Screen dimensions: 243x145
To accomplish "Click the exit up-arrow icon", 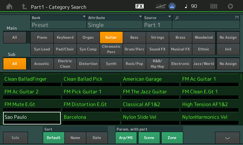I will click(24, 6).
